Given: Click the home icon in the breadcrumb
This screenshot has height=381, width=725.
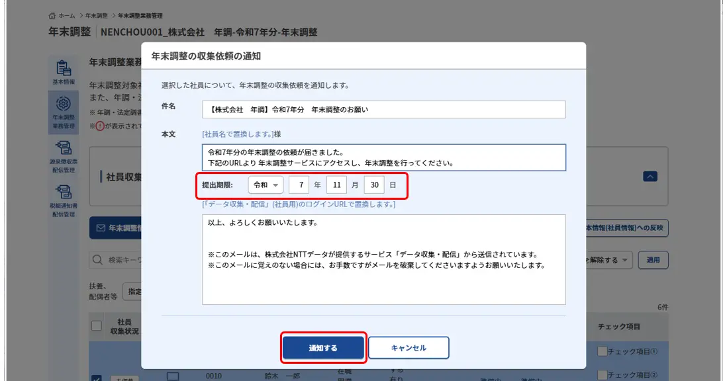Looking at the screenshot, I should tap(52, 15).
